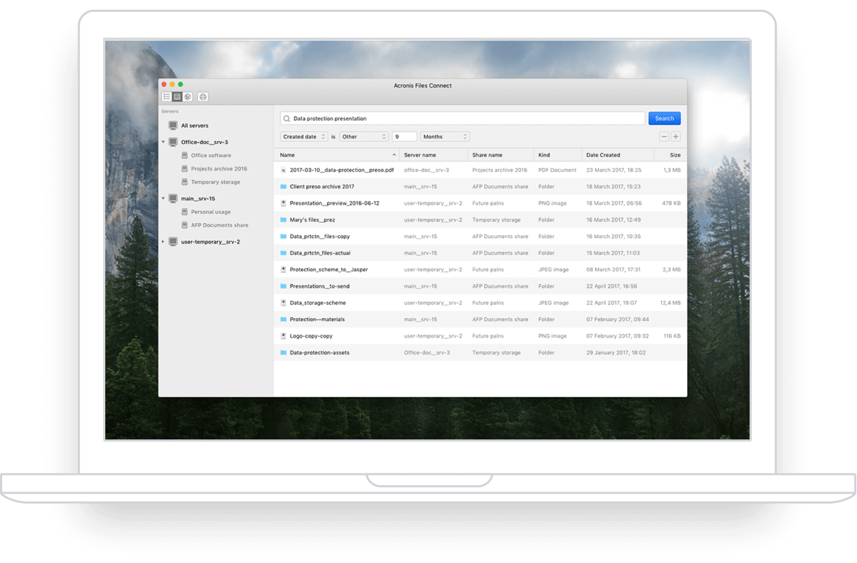857x563 pixels.
Task: Click the folder icon for Client preso archive 2017
Action: [283, 187]
